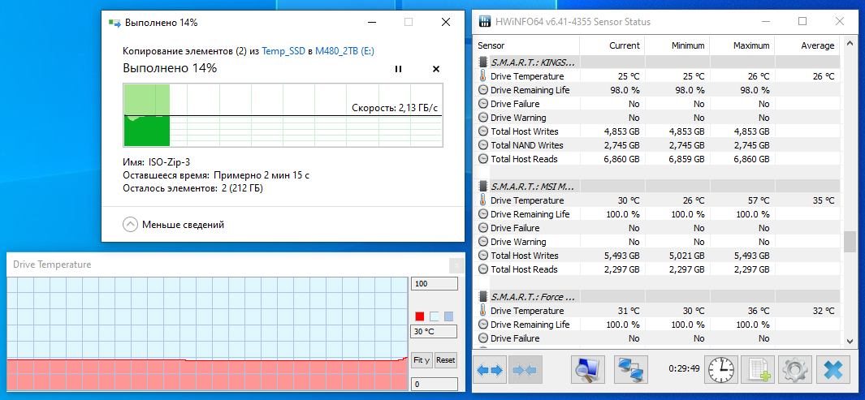The height and width of the screenshot is (400, 865).
Task: Click the MSI maximum temperature 57 °C
Action: click(x=759, y=200)
